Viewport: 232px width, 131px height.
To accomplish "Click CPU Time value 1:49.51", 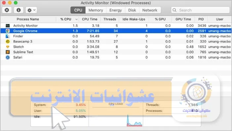I will pos(93,52).
